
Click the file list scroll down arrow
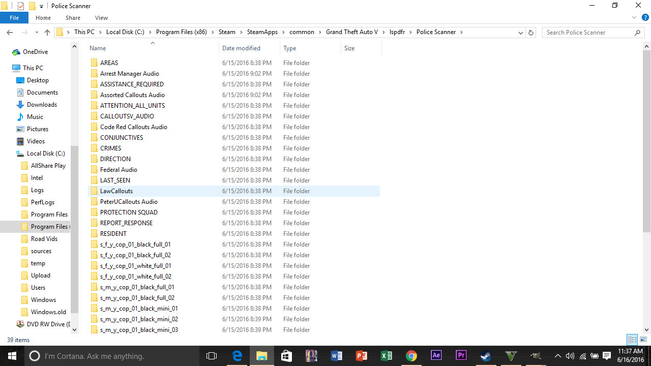pyautogui.click(x=647, y=329)
